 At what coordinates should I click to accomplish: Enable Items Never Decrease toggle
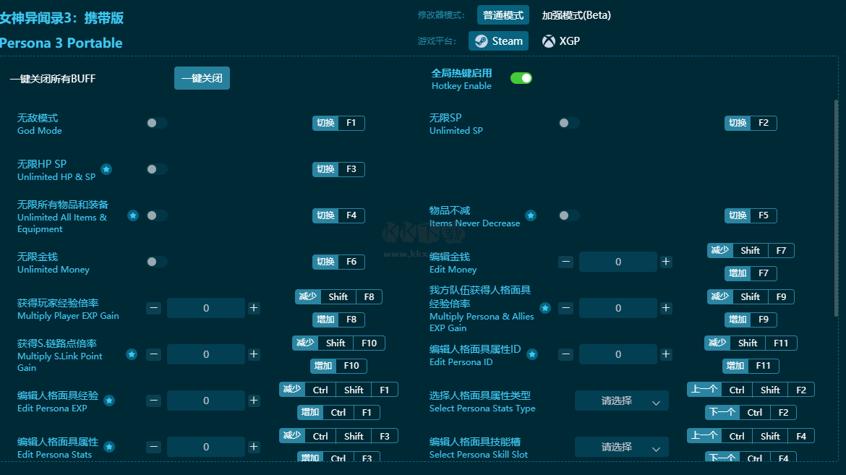[x=568, y=215]
